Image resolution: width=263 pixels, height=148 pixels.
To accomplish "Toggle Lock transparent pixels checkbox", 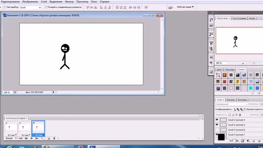I will tap(229, 115).
